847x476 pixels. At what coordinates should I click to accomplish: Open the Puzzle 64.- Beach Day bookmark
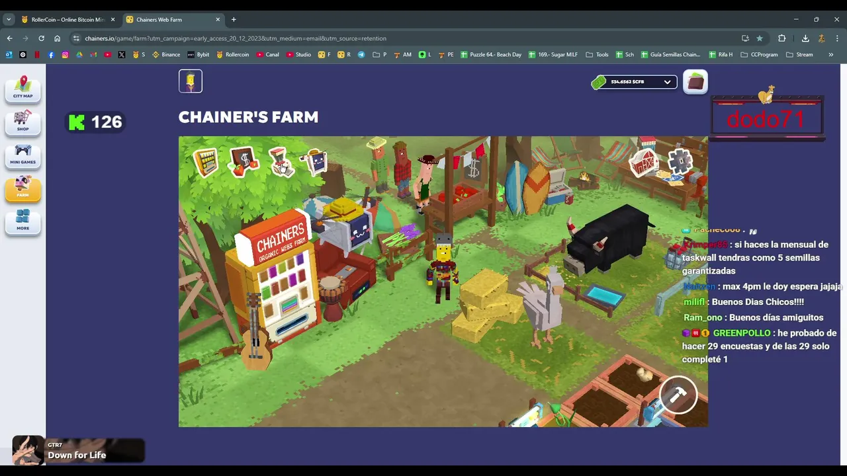point(491,55)
